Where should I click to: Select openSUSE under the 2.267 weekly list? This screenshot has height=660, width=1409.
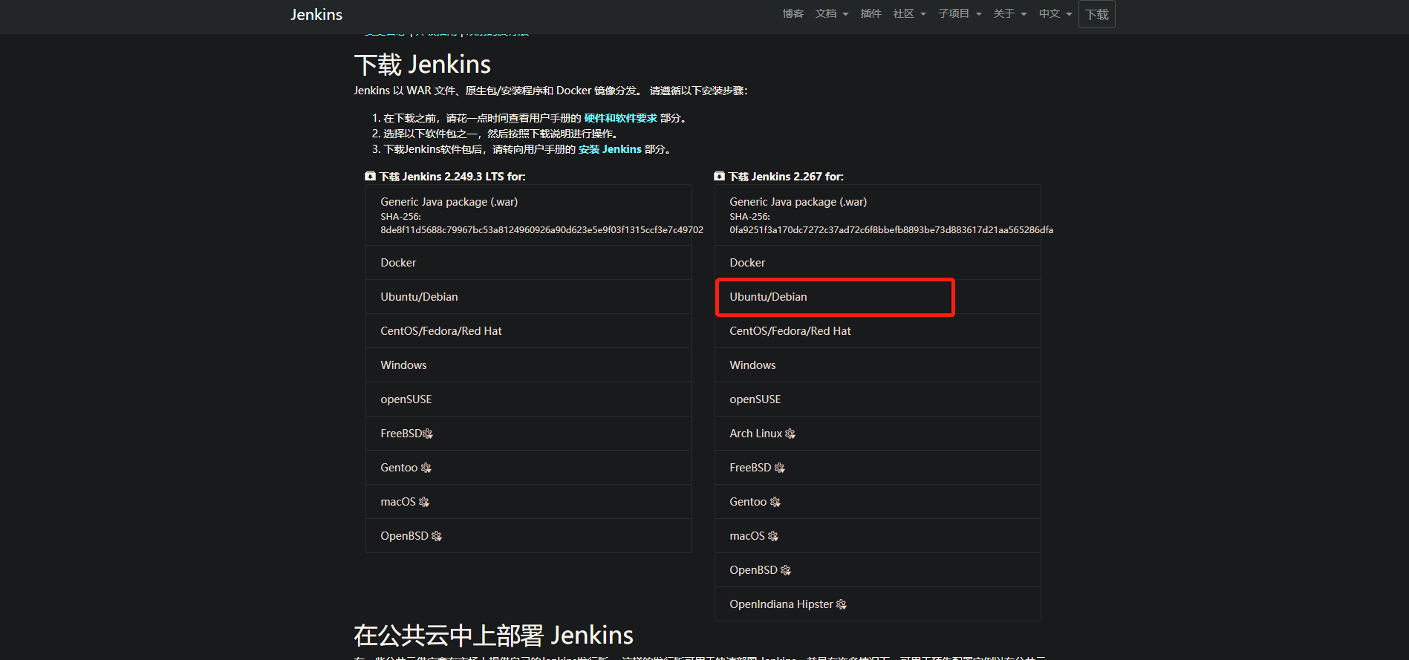click(x=877, y=399)
